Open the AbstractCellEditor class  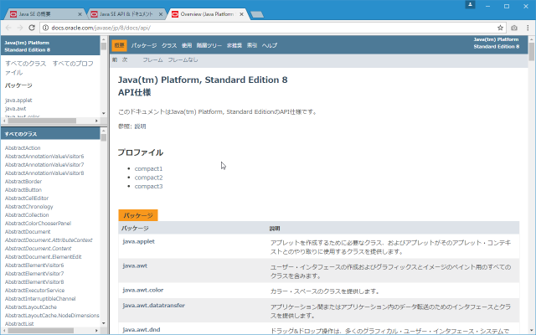click(27, 198)
